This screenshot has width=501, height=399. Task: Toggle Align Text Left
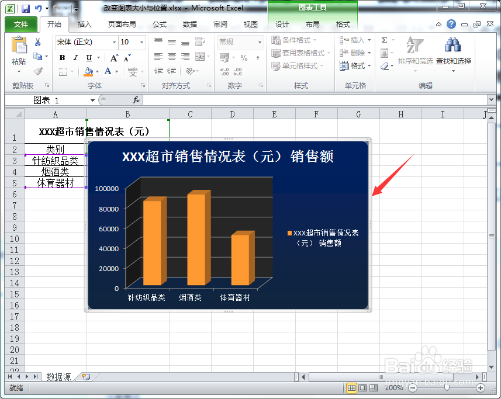pos(158,57)
